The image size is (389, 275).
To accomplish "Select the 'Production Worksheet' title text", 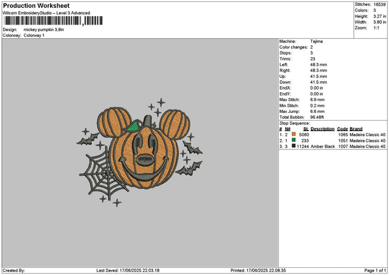I will [x=36, y=5].
